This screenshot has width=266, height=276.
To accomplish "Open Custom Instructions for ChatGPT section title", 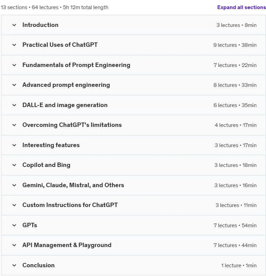I will (70, 205).
